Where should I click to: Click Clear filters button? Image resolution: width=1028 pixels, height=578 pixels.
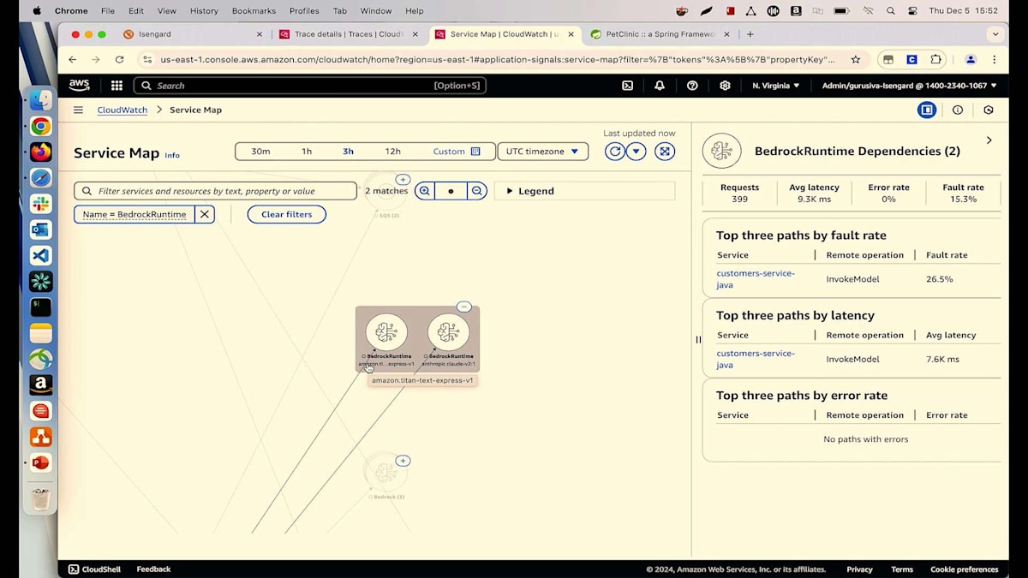pyautogui.click(x=287, y=214)
